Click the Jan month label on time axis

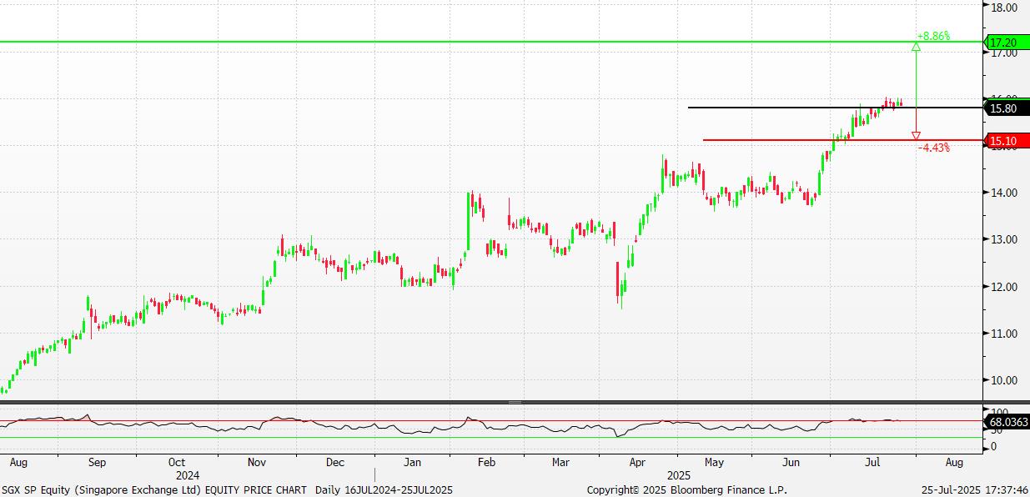pyautogui.click(x=412, y=462)
